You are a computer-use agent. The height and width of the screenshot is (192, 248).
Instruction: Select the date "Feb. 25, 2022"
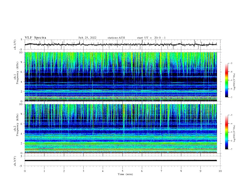(x=87, y=38)
